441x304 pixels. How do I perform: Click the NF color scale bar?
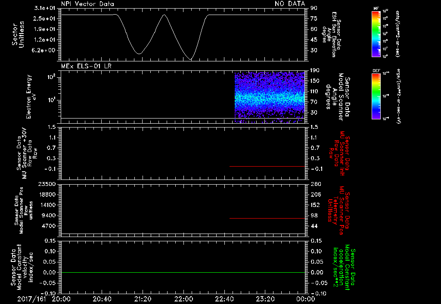point(376,33)
